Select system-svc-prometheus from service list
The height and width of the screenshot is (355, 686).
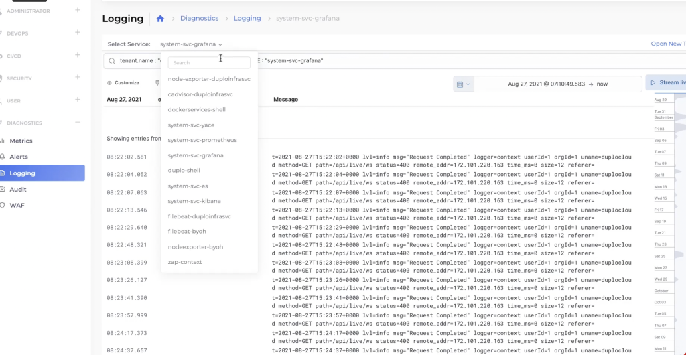(202, 140)
